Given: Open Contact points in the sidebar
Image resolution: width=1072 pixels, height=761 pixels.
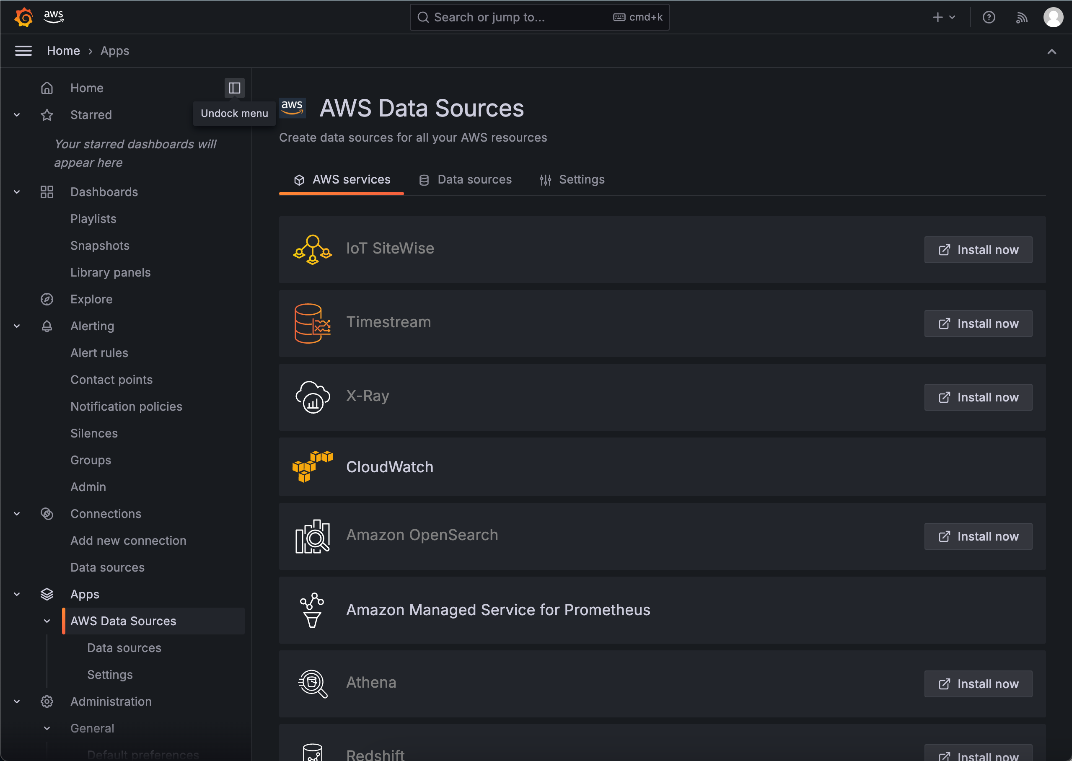Looking at the screenshot, I should pos(111,380).
